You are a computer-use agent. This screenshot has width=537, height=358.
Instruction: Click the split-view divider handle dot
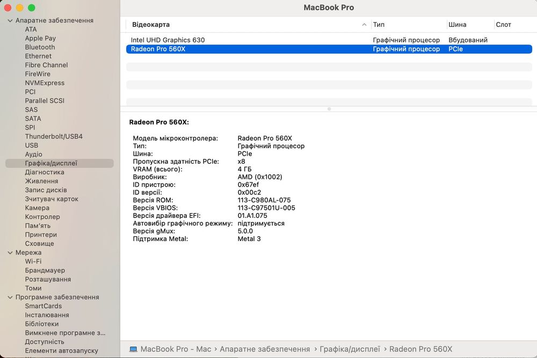[x=329, y=109]
